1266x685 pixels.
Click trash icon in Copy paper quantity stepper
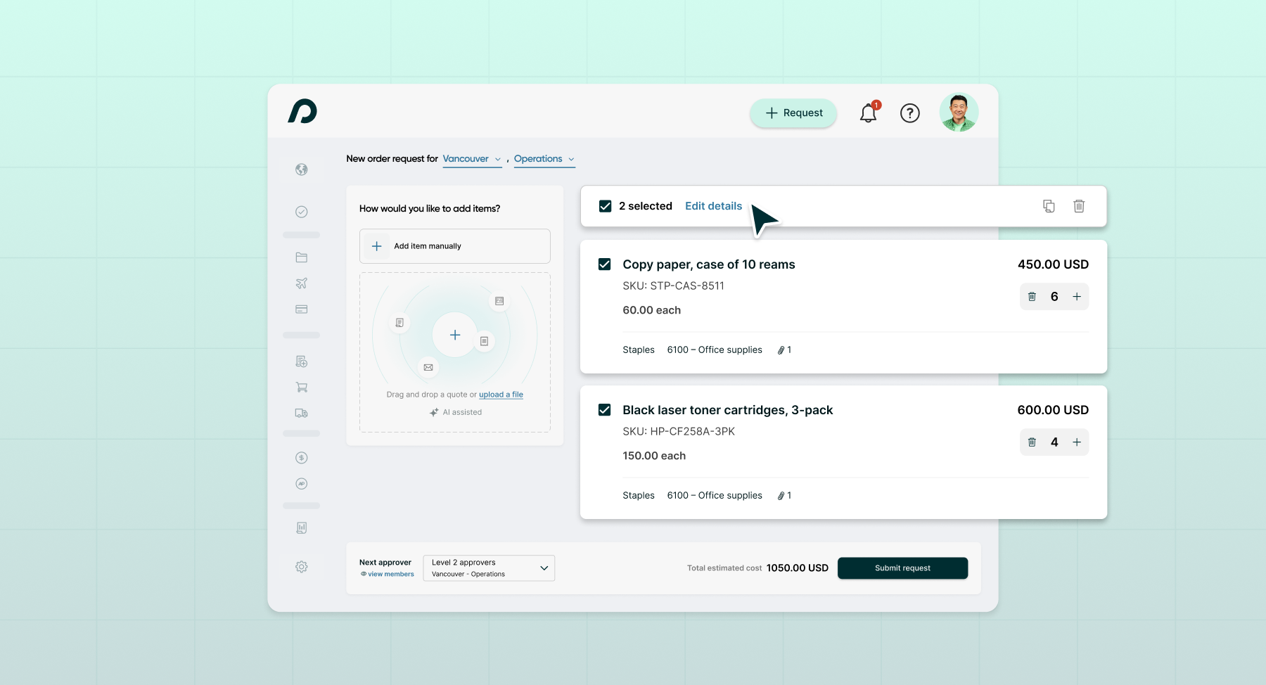click(x=1032, y=297)
